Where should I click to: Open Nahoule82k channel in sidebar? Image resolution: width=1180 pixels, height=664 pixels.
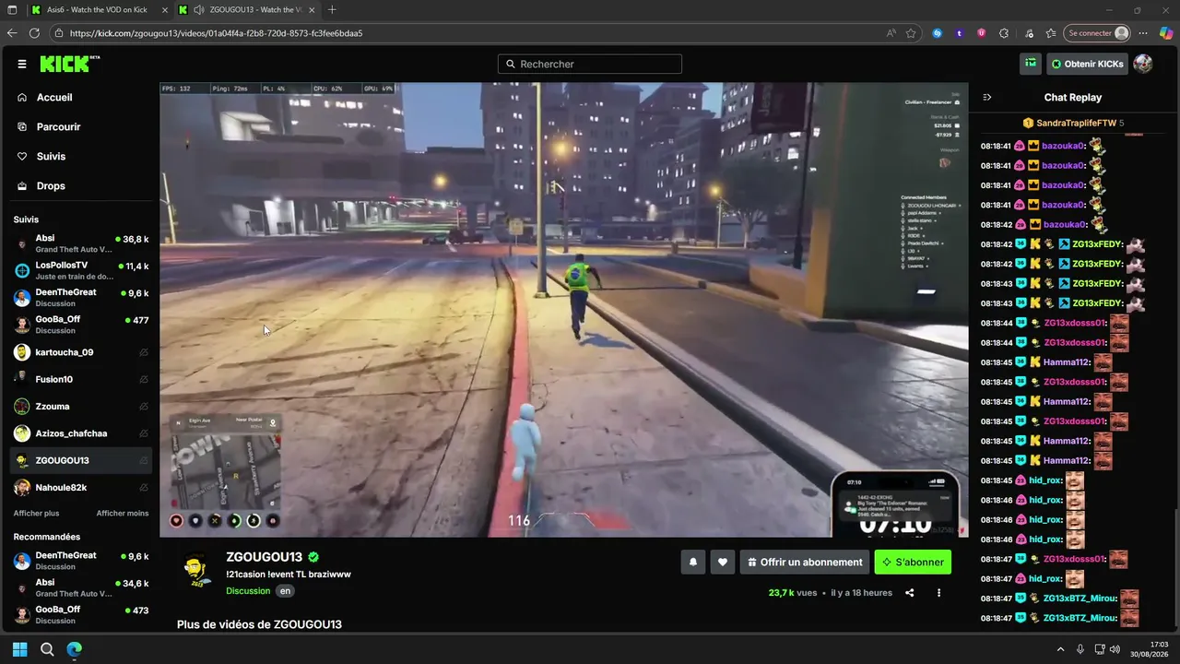point(81,487)
